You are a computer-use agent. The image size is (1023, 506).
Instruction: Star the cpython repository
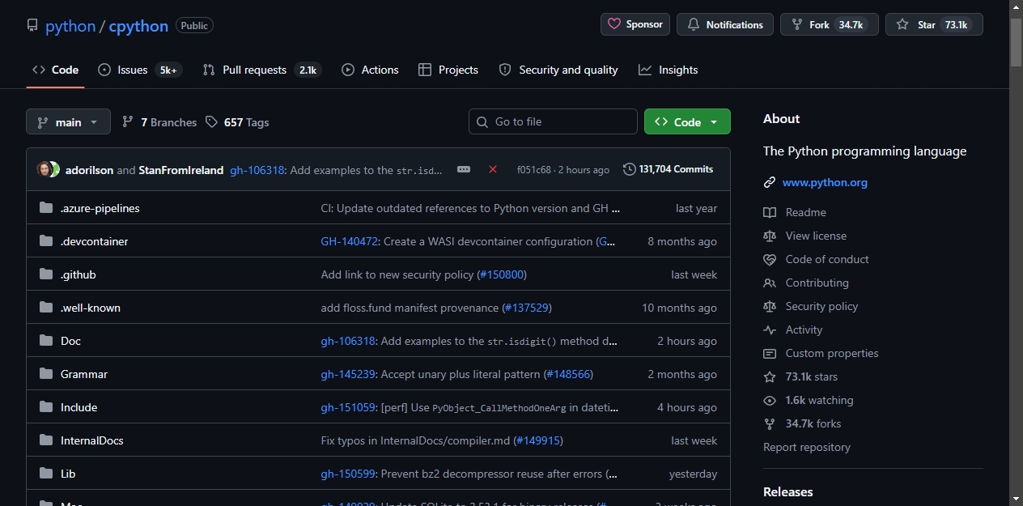[934, 24]
